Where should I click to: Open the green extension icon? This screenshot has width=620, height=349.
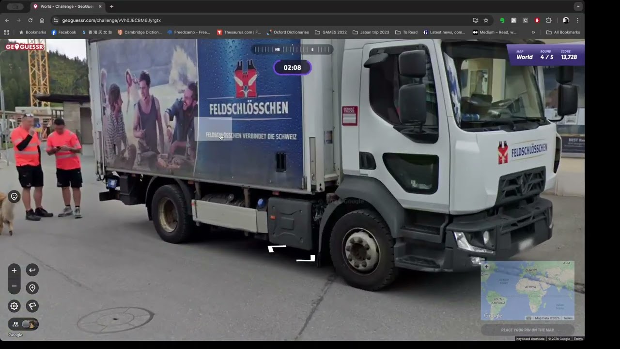coord(502,20)
